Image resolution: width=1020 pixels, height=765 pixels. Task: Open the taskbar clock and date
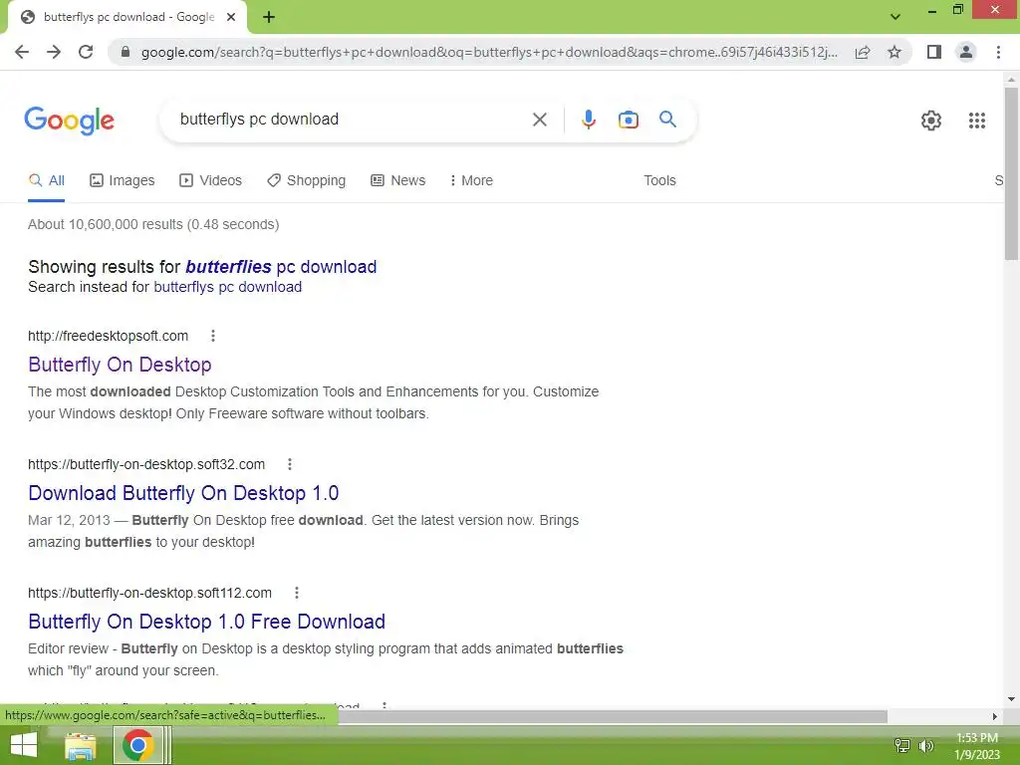click(x=977, y=746)
